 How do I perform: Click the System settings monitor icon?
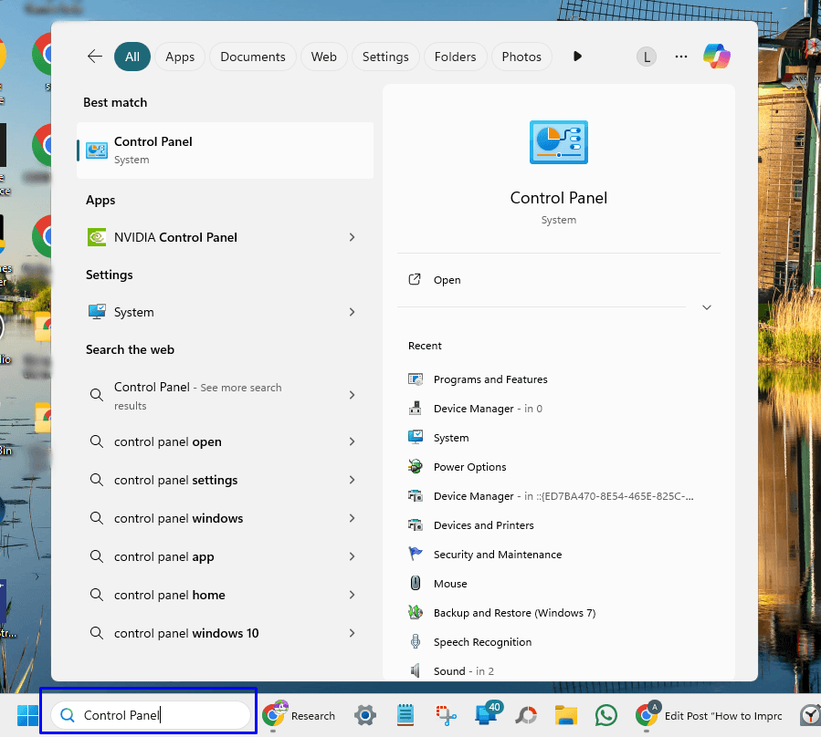tap(97, 312)
